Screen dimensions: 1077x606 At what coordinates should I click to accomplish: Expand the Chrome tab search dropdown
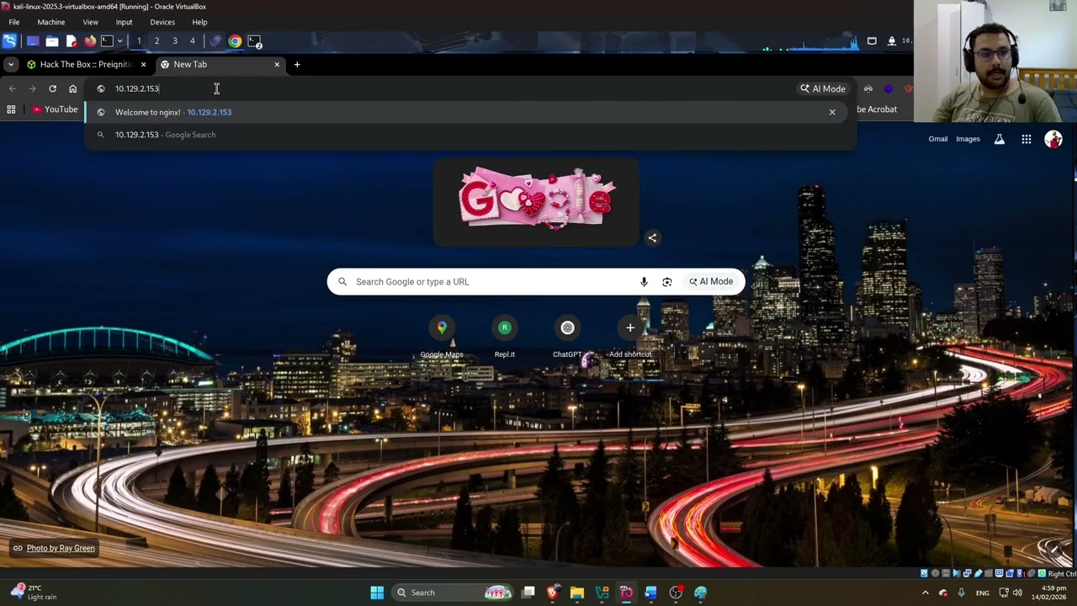point(10,64)
